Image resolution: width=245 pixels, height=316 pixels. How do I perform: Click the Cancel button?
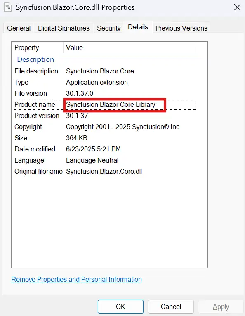click(171, 307)
